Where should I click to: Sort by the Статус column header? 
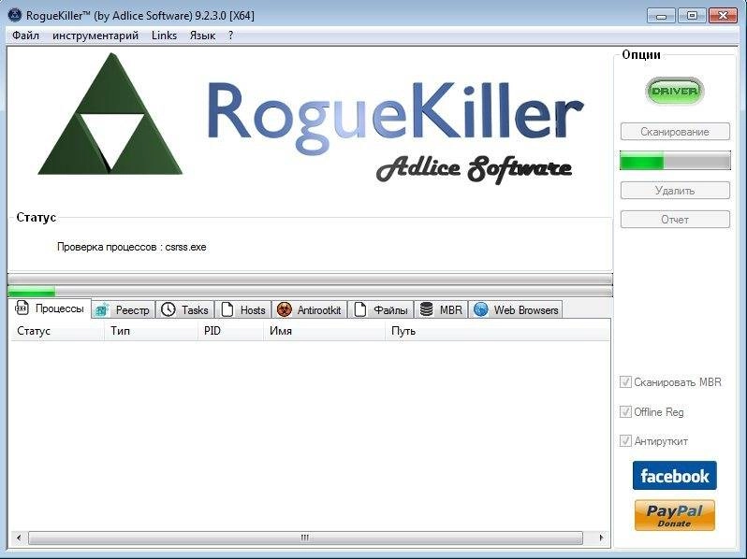(x=57, y=331)
